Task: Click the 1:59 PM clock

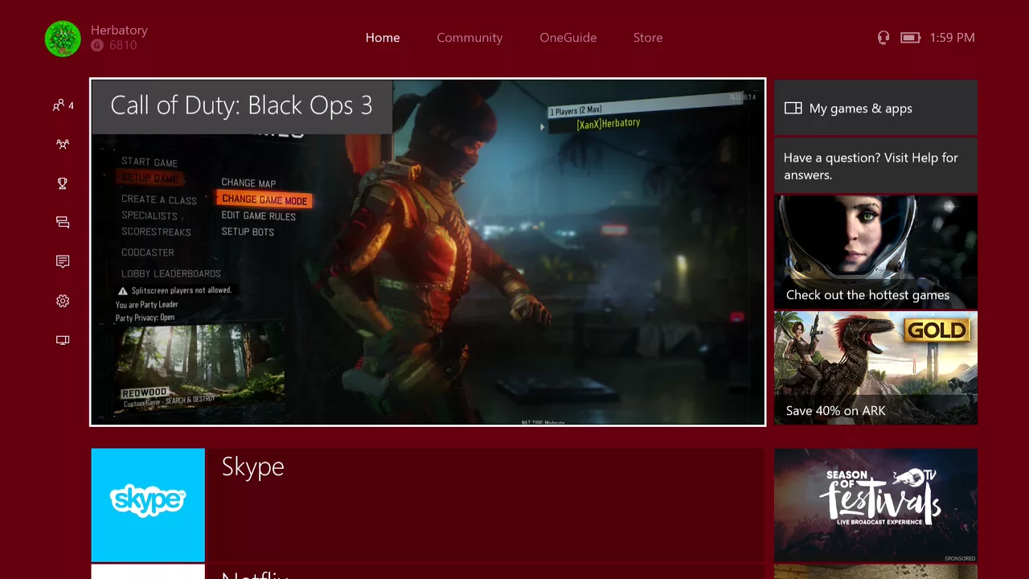Action: tap(952, 38)
